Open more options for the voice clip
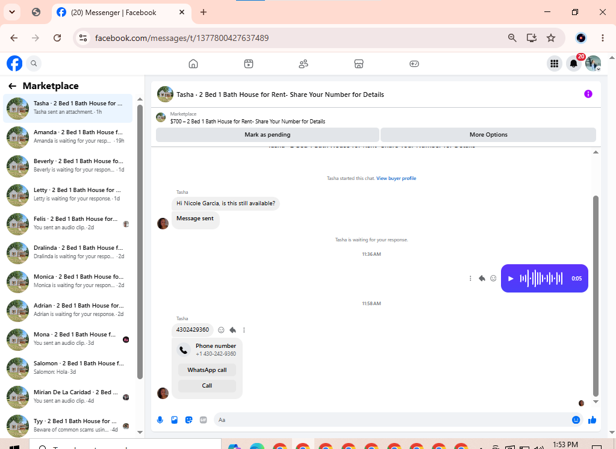The height and width of the screenshot is (449, 616). click(470, 279)
